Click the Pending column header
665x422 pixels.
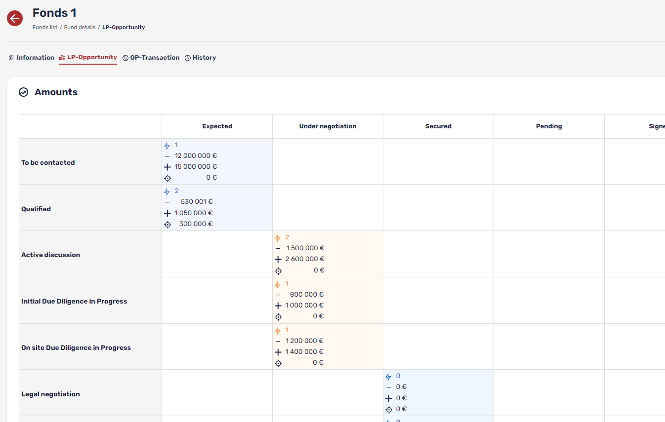tap(549, 126)
